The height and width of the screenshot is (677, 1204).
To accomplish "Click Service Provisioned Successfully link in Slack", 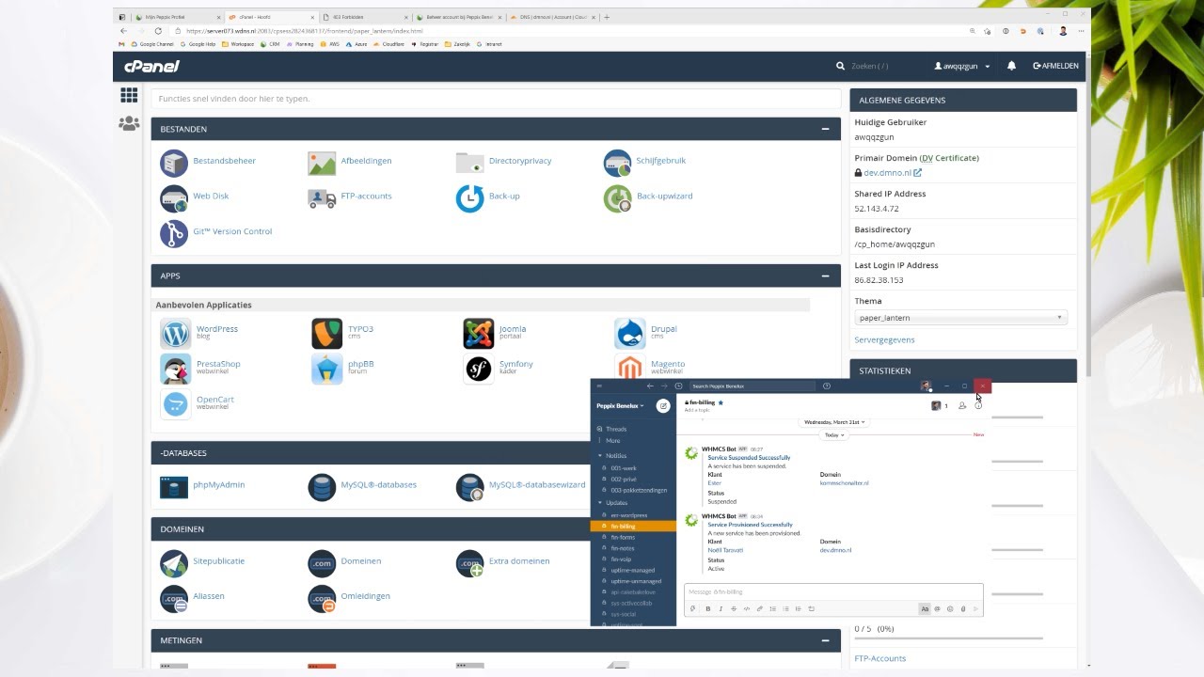I will coord(750,525).
